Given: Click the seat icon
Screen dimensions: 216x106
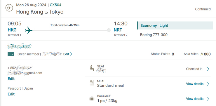Looking at the screenshot, I should (x=92, y=68).
